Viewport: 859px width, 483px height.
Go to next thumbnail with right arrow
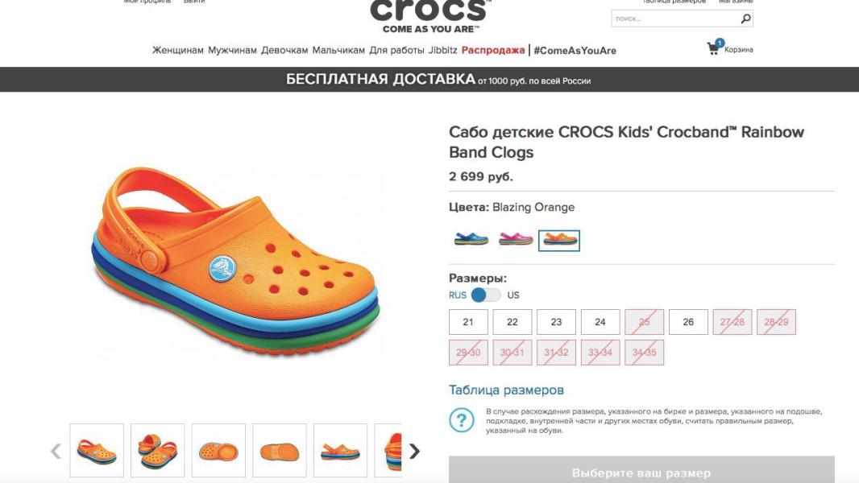[x=414, y=451]
